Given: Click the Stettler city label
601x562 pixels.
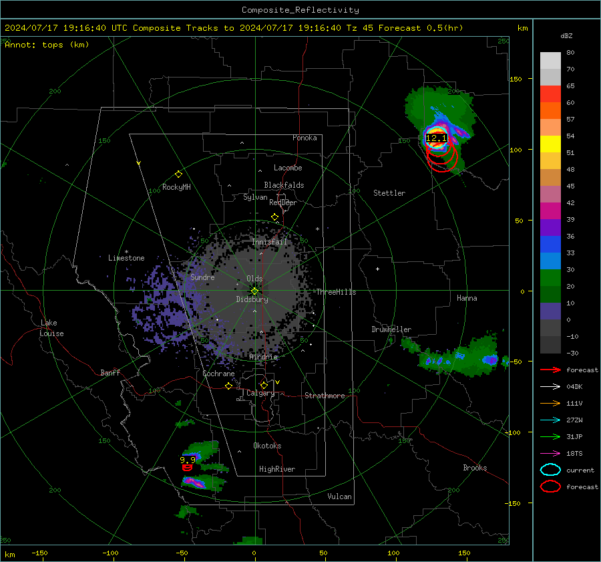Looking at the screenshot, I should (x=389, y=193).
